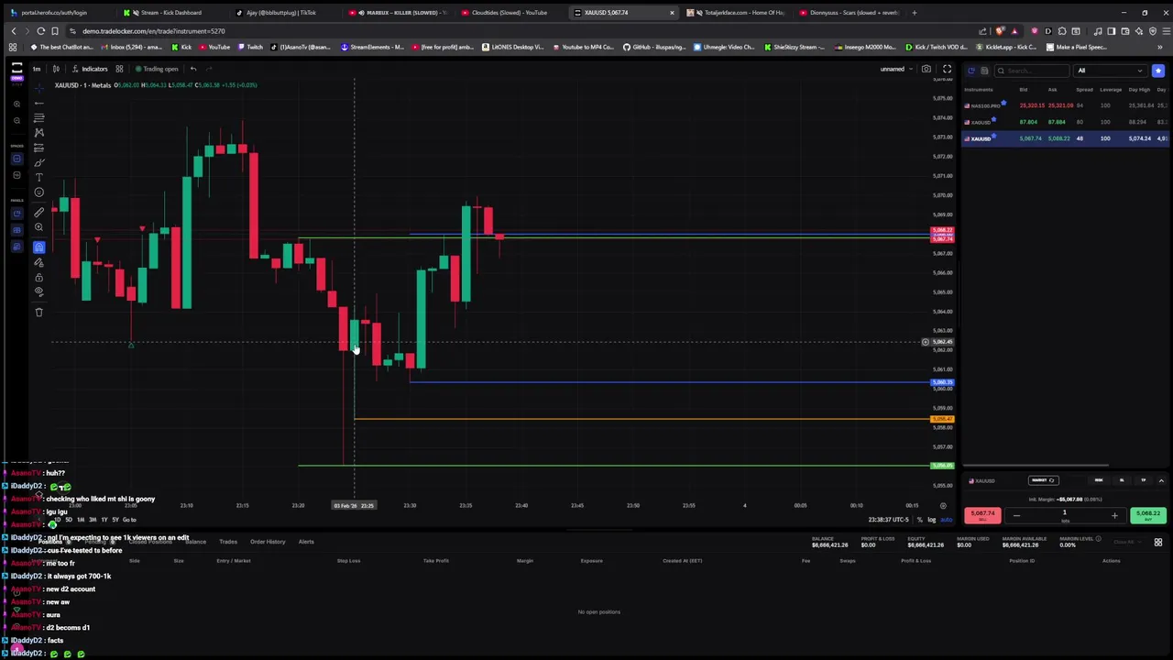
Task: Focus the instrument Search field
Action: 1034,71
